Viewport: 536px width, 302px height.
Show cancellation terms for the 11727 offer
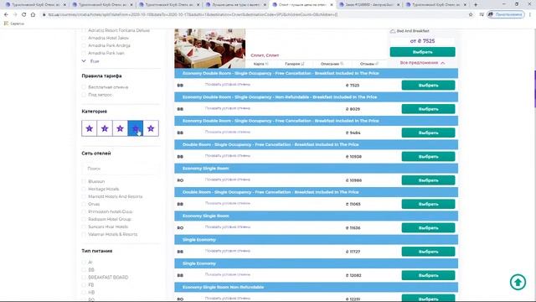(227, 251)
